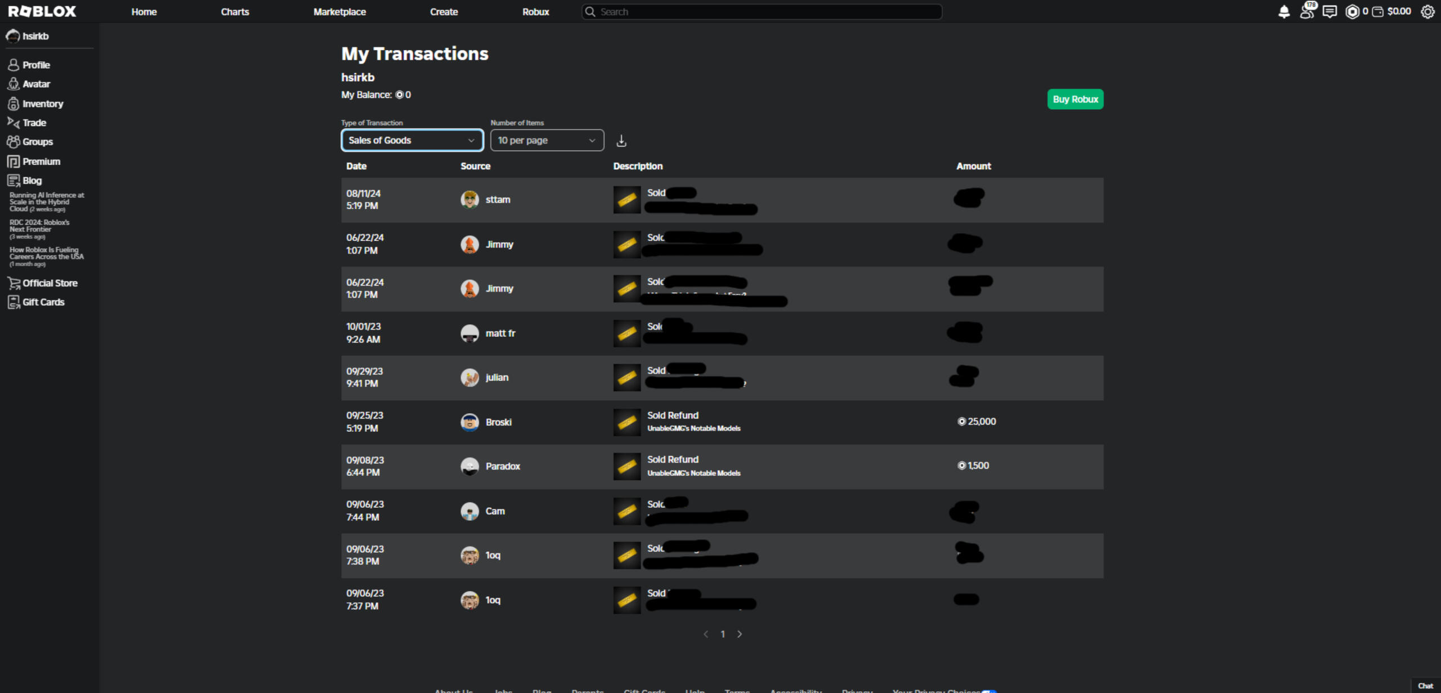The width and height of the screenshot is (1441, 693).
Task: Open blog post Running AI Inference at Scale
Action: (x=47, y=202)
